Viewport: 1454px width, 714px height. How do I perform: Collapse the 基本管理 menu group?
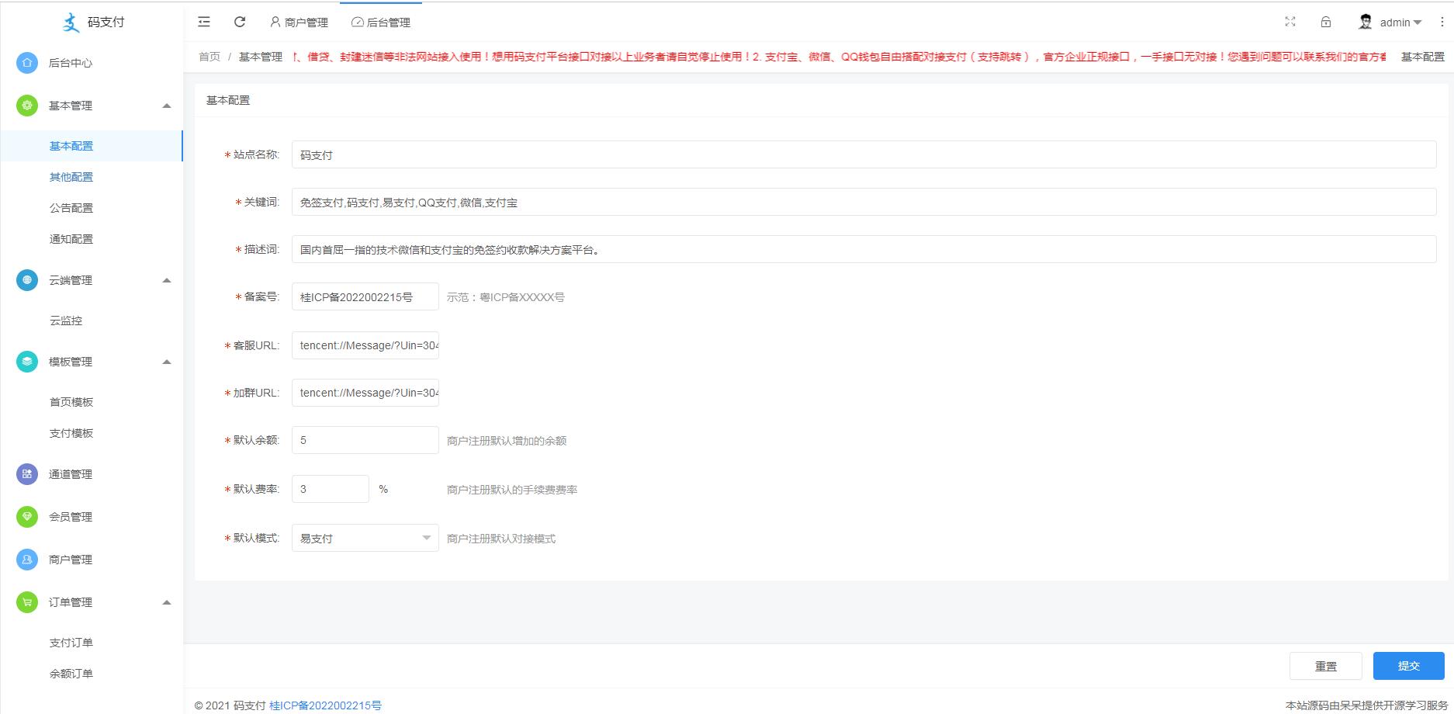[x=166, y=106]
